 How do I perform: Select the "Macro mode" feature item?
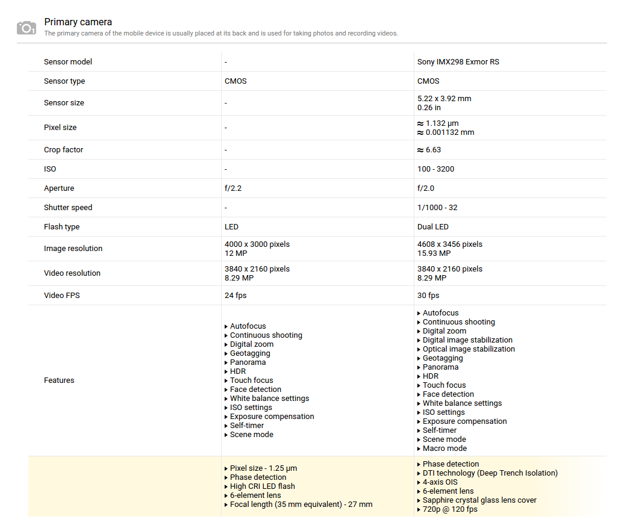pyautogui.click(x=444, y=449)
